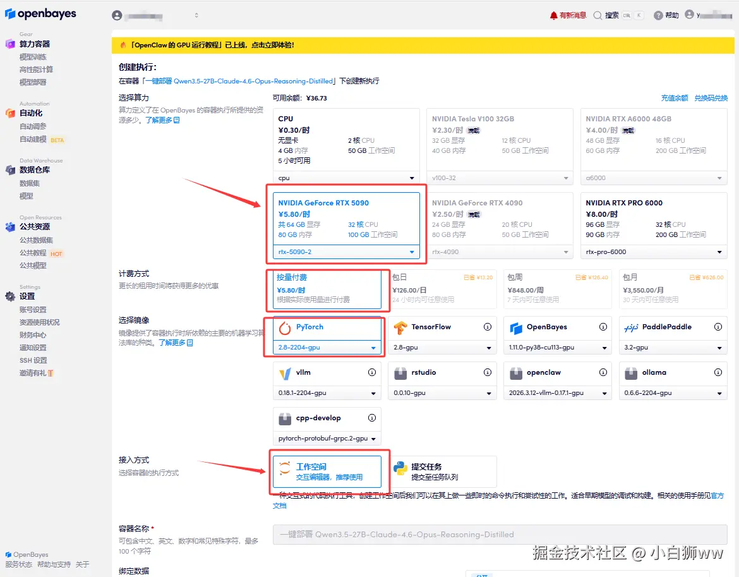Click the PyTorch flame logo icon
Image resolution: width=739 pixels, height=577 pixels.
tap(285, 328)
